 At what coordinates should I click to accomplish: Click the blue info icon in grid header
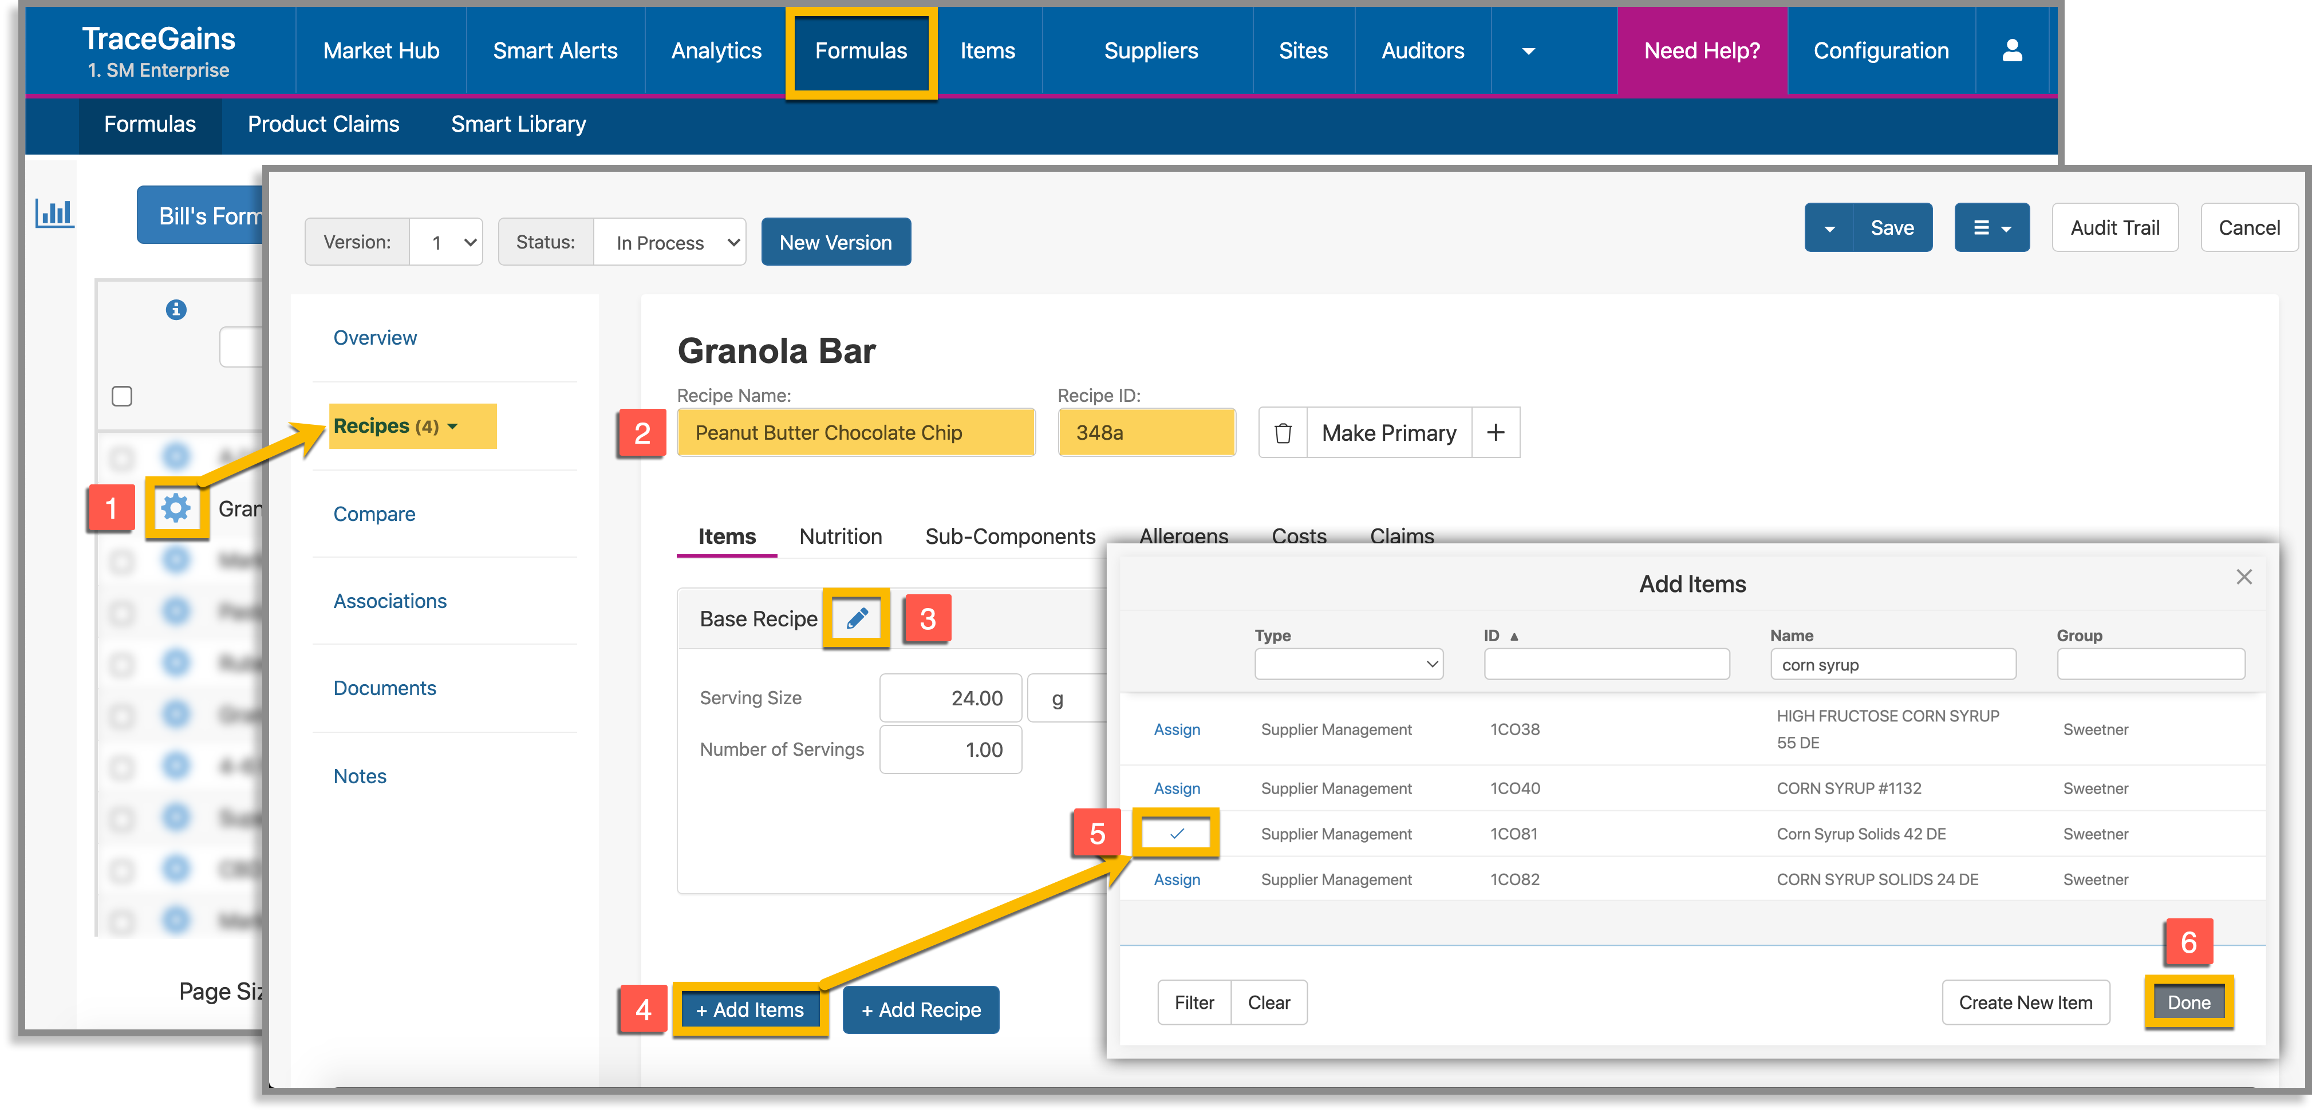176,310
